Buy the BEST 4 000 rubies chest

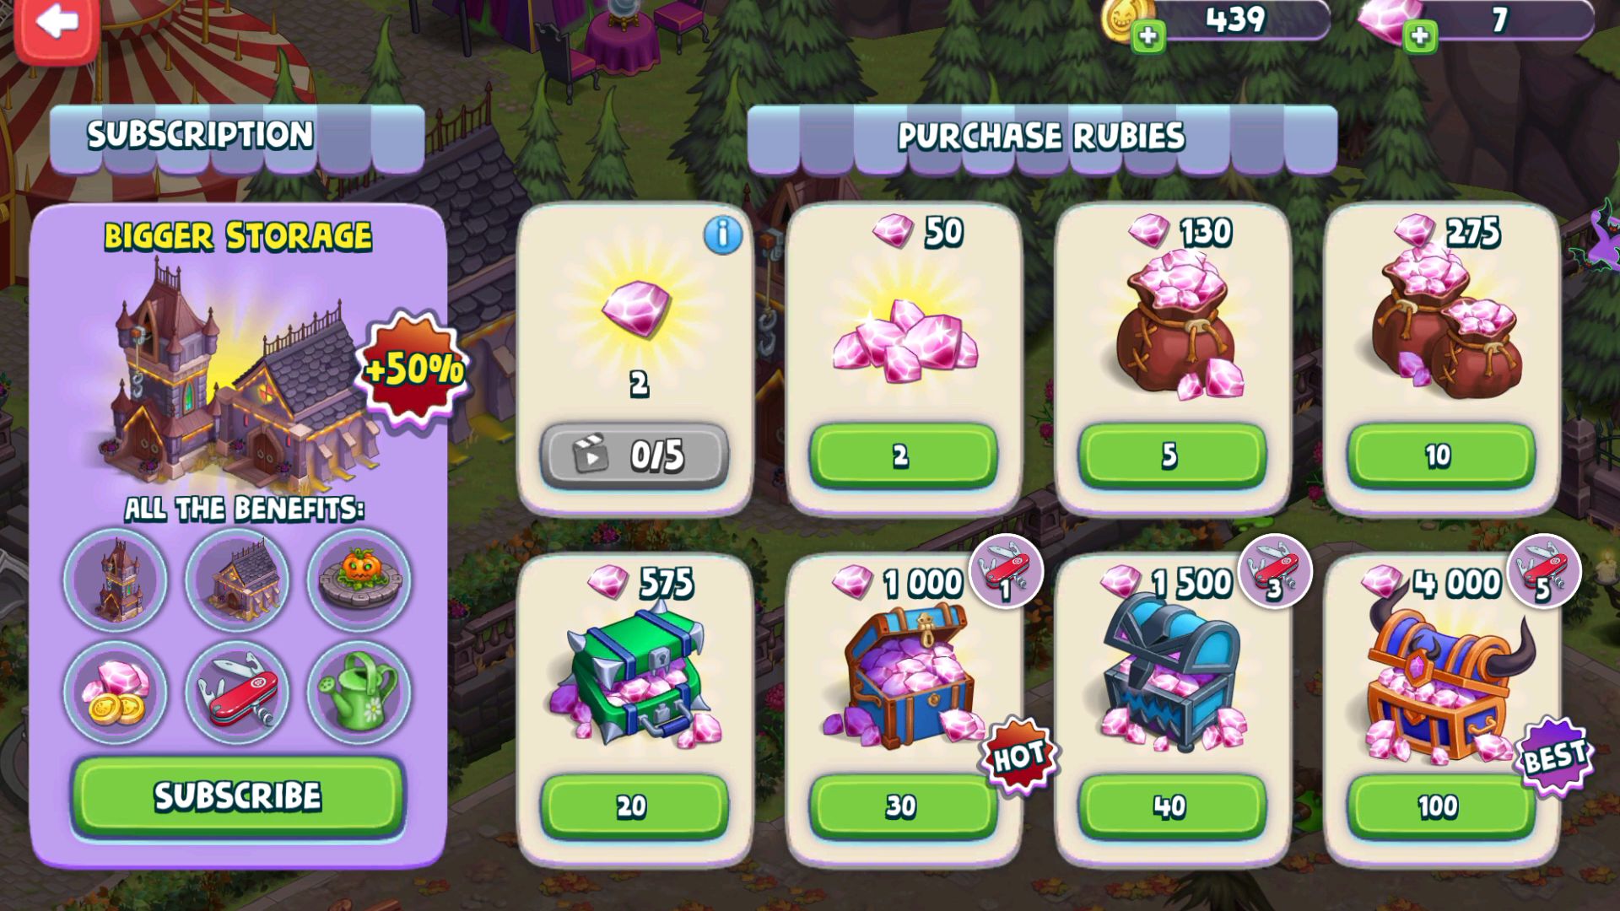coord(1440,807)
